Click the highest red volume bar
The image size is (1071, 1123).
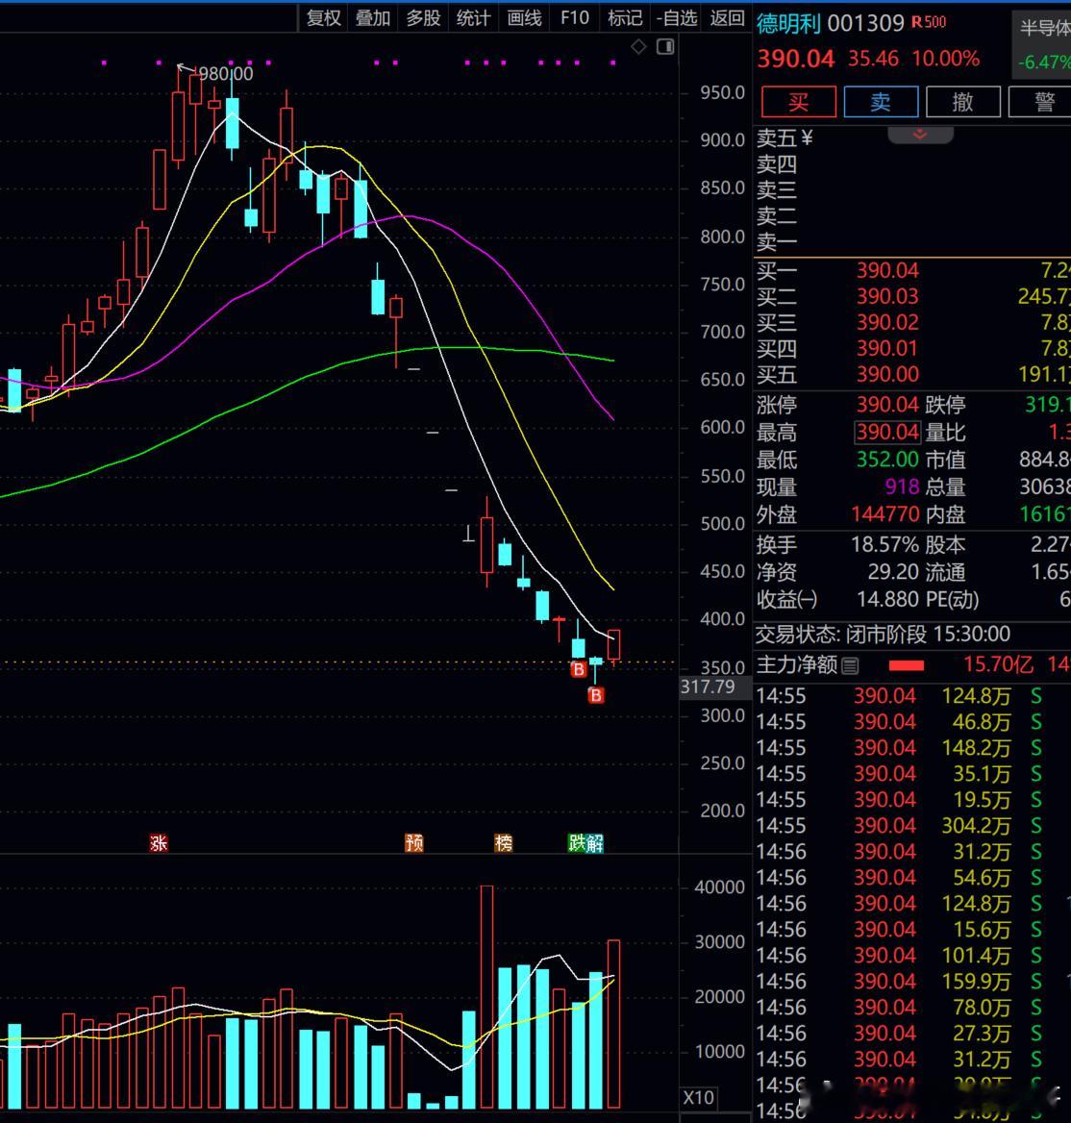point(486,997)
